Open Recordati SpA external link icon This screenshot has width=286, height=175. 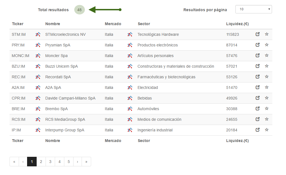pyautogui.click(x=257, y=77)
